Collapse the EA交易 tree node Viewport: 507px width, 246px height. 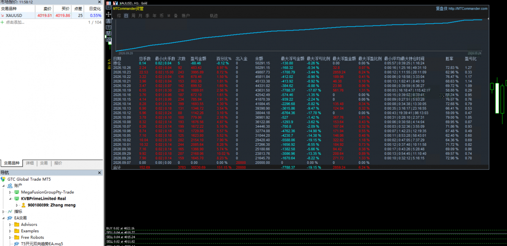[3, 218]
